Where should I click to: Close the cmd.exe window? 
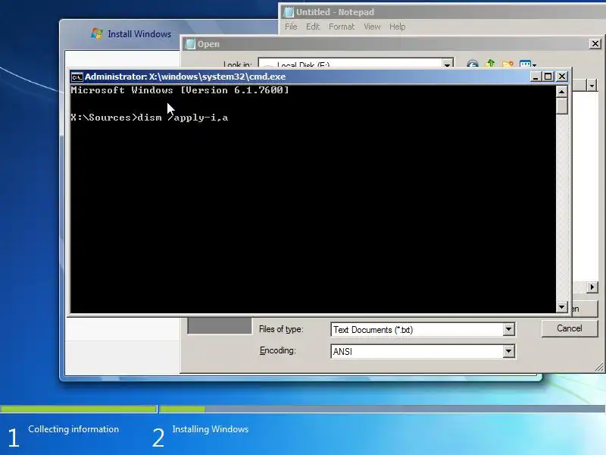coord(562,77)
